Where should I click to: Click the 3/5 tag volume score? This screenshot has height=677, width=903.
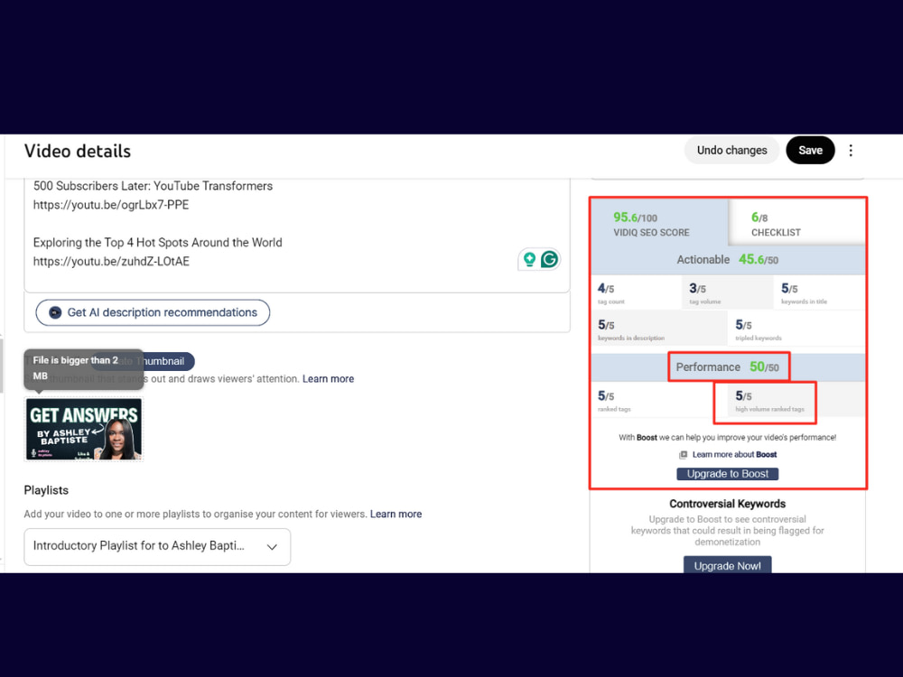click(727, 293)
